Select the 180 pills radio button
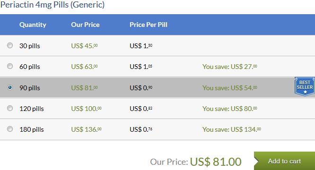 (x=10, y=129)
